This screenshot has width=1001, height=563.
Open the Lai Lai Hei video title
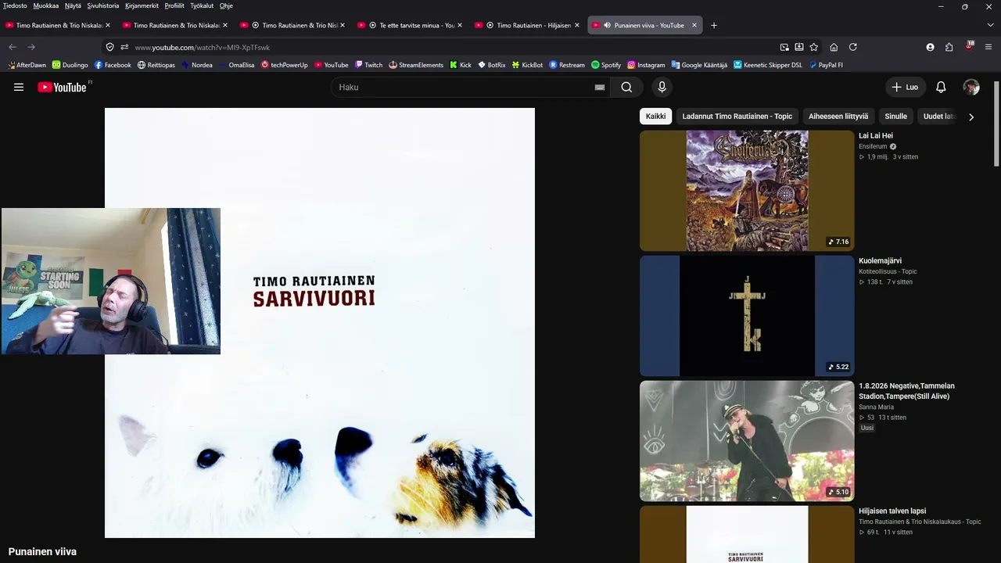pyautogui.click(x=876, y=135)
